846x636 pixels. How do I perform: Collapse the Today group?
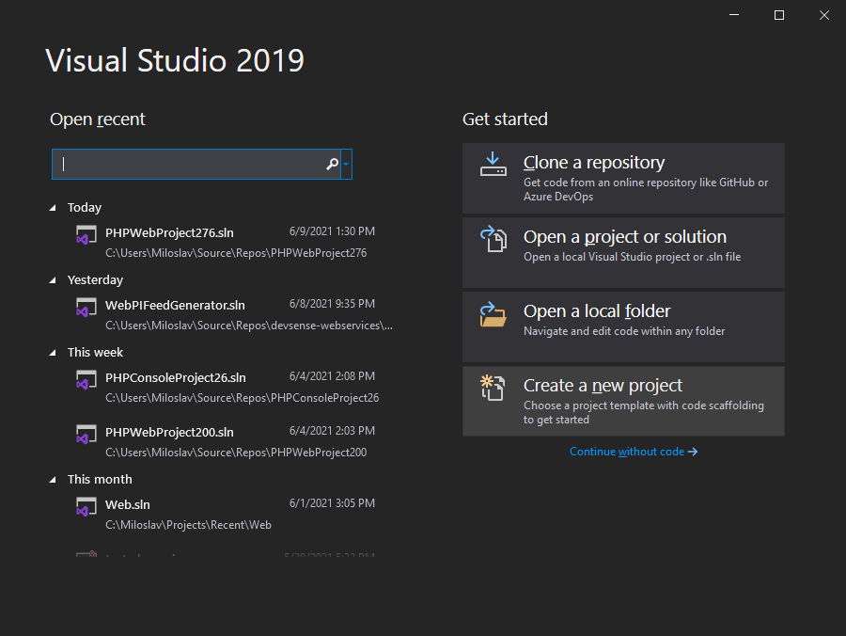coord(53,208)
